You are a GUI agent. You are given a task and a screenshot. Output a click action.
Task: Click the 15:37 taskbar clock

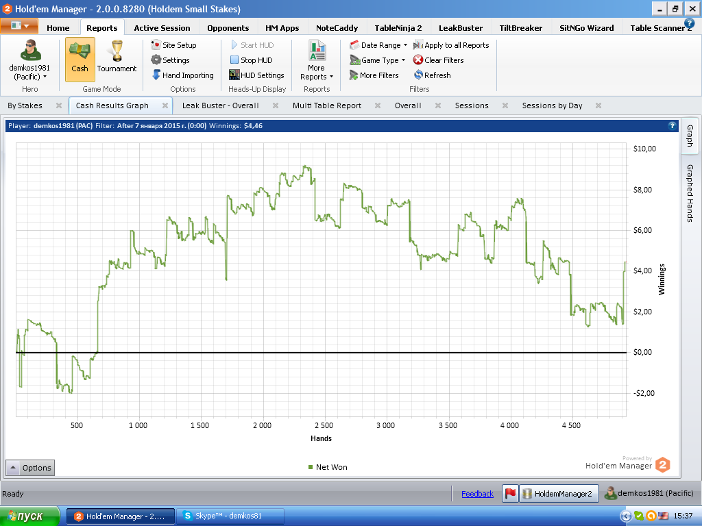point(683,516)
